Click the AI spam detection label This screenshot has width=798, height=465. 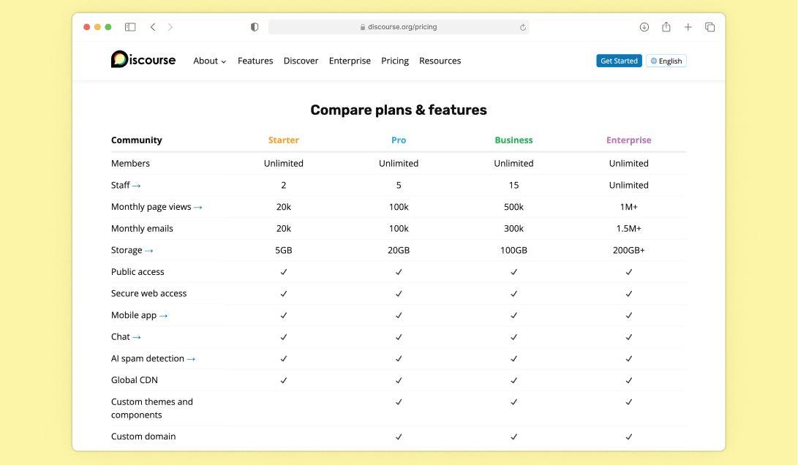point(148,358)
